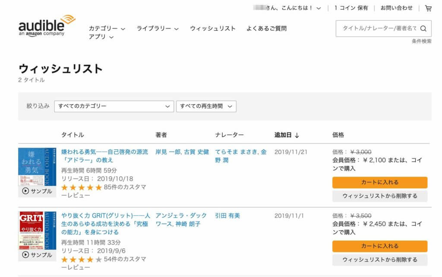This screenshot has height=277, width=442.
Task: Click the title search input field
Action: [378, 29]
